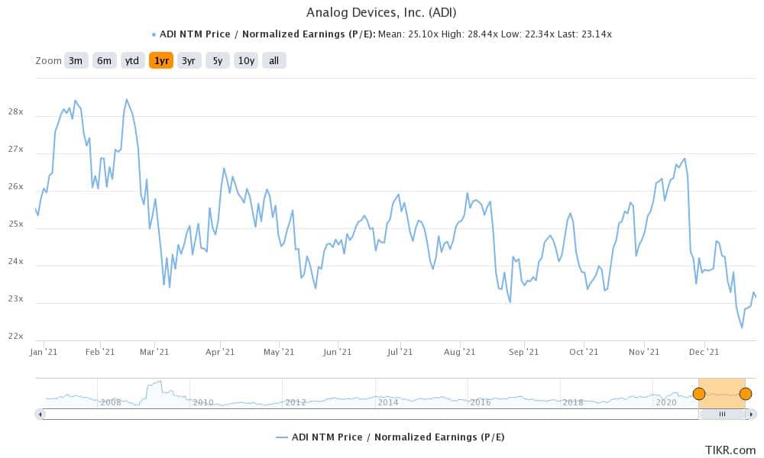
Task: Click the 'Mean: 25.10x' value
Action: 408,34
